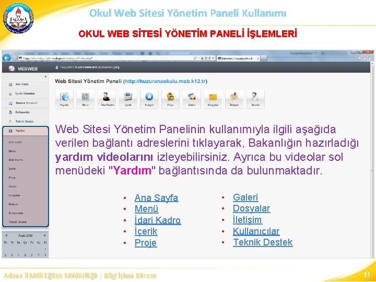This screenshot has height=282, width=376.
Task: Expand the Yardım section in the sidebar
Action: [x=25, y=131]
